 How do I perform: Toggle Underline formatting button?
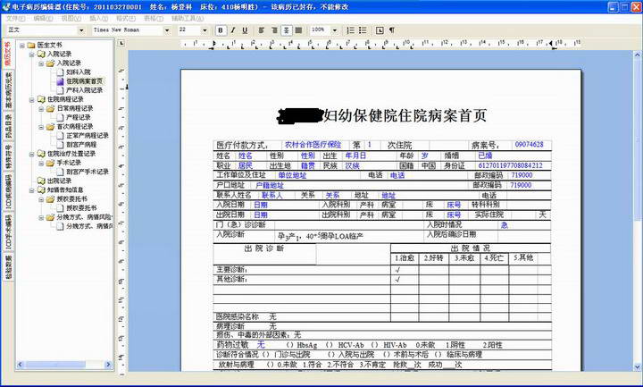245,30
